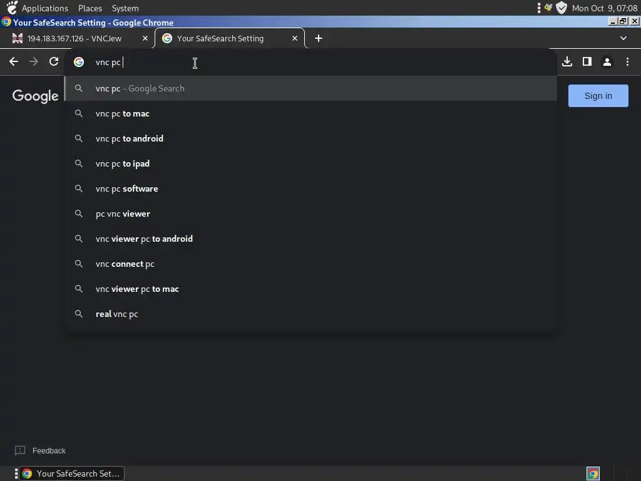Screen dimensions: 641x481
Task: Pick the 'vnc pc to mac' suggestion
Action: (x=310, y=114)
